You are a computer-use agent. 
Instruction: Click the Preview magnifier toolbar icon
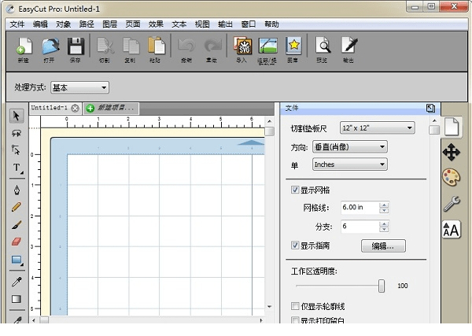point(323,46)
